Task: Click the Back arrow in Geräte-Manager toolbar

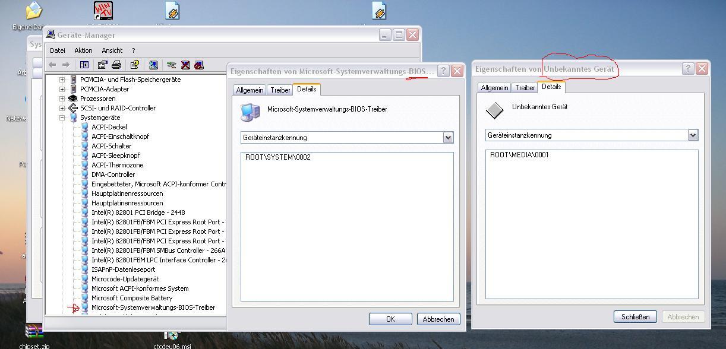Action: (52, 65)
